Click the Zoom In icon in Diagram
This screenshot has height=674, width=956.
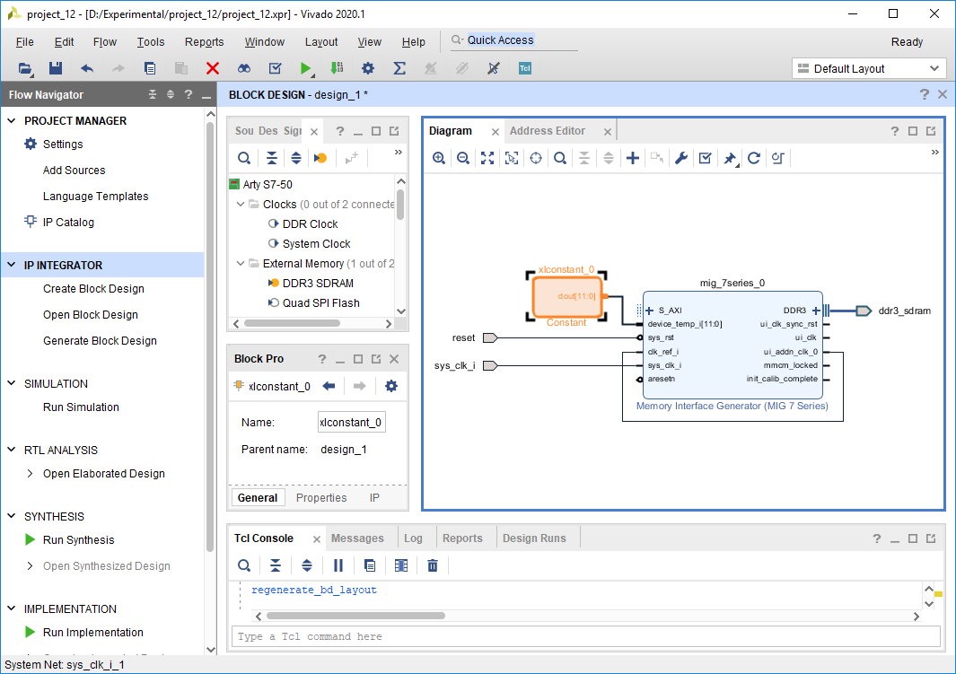coord(438,159)
